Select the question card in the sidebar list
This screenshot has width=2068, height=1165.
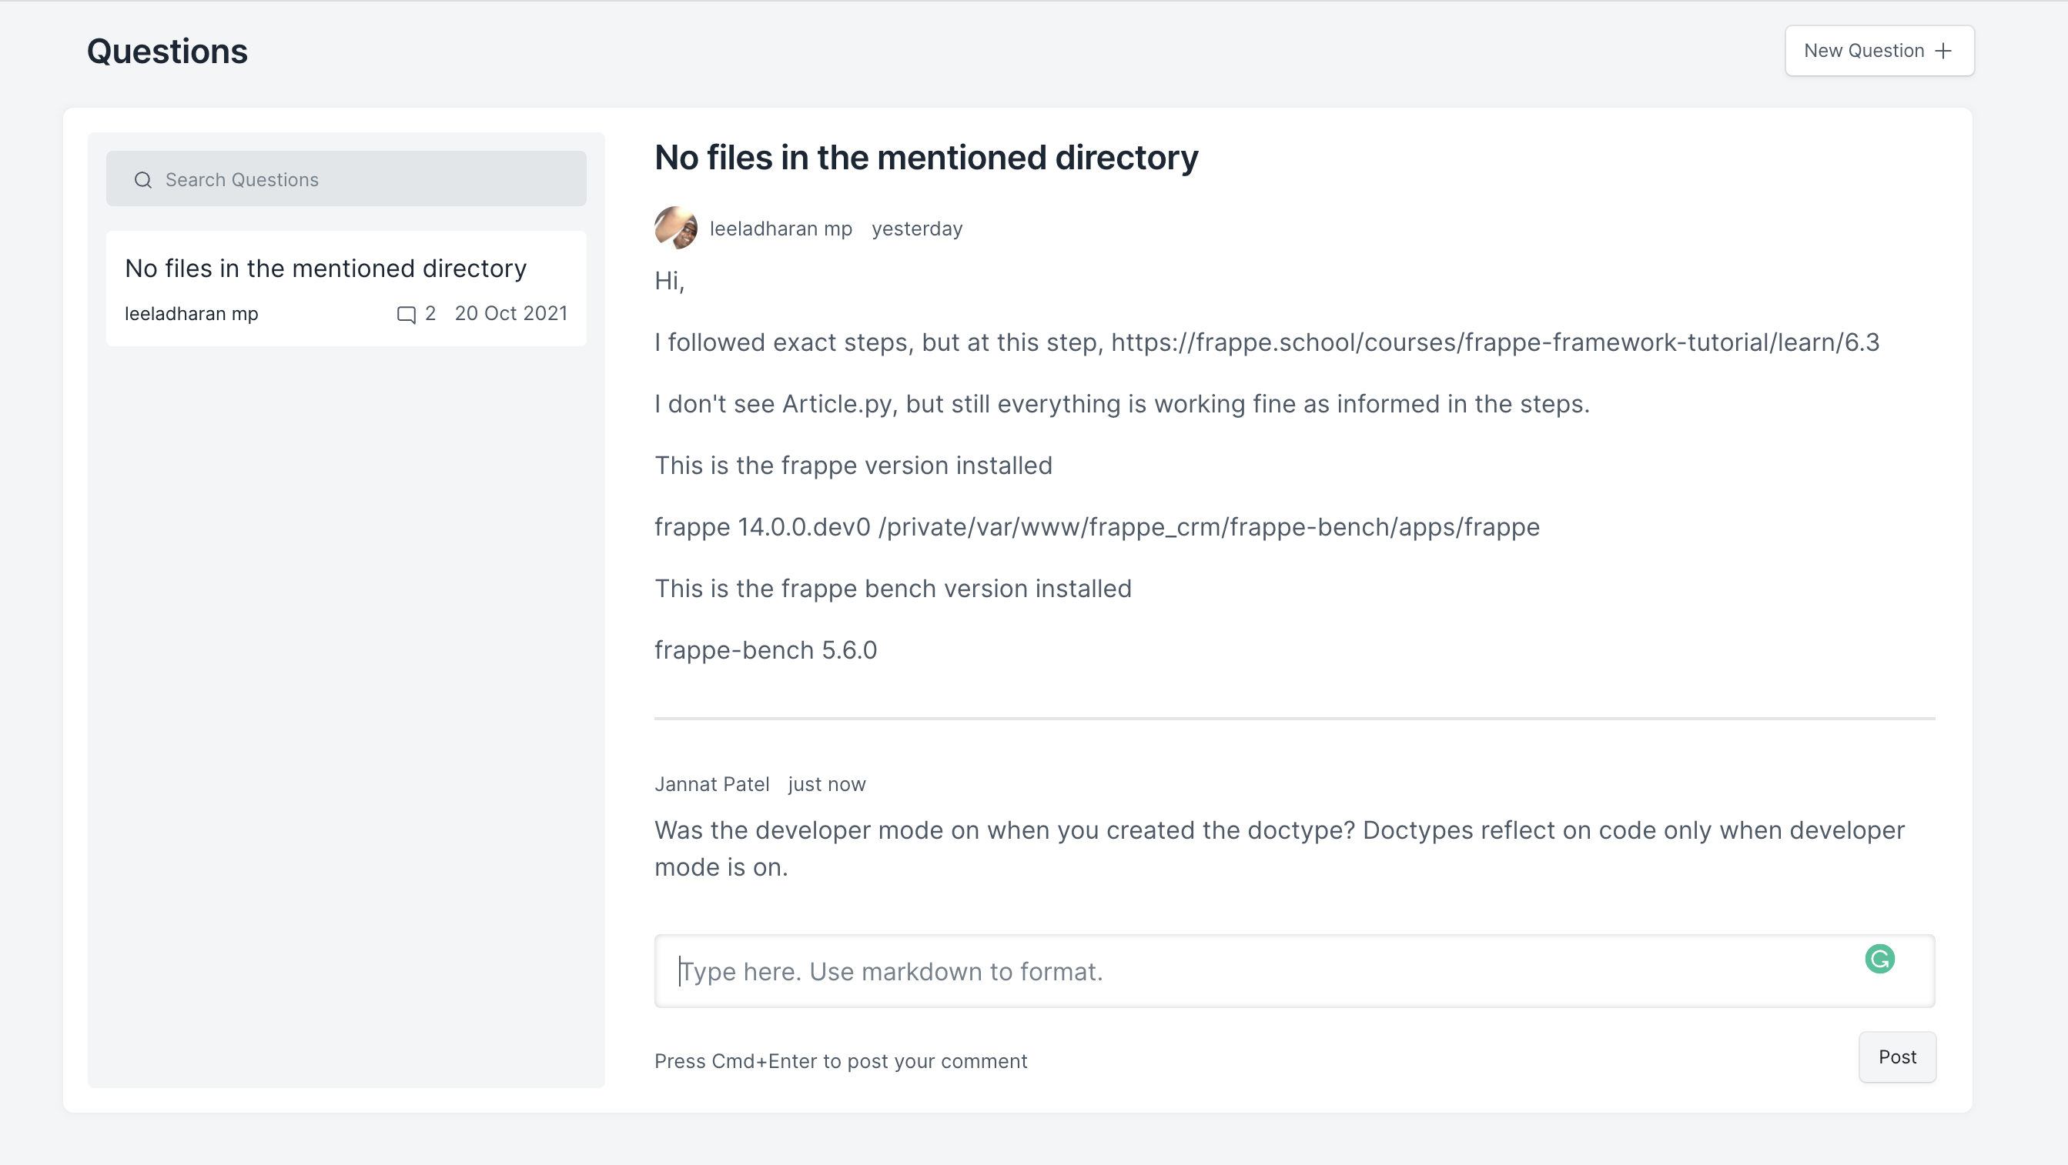click(x=346, y=289)
